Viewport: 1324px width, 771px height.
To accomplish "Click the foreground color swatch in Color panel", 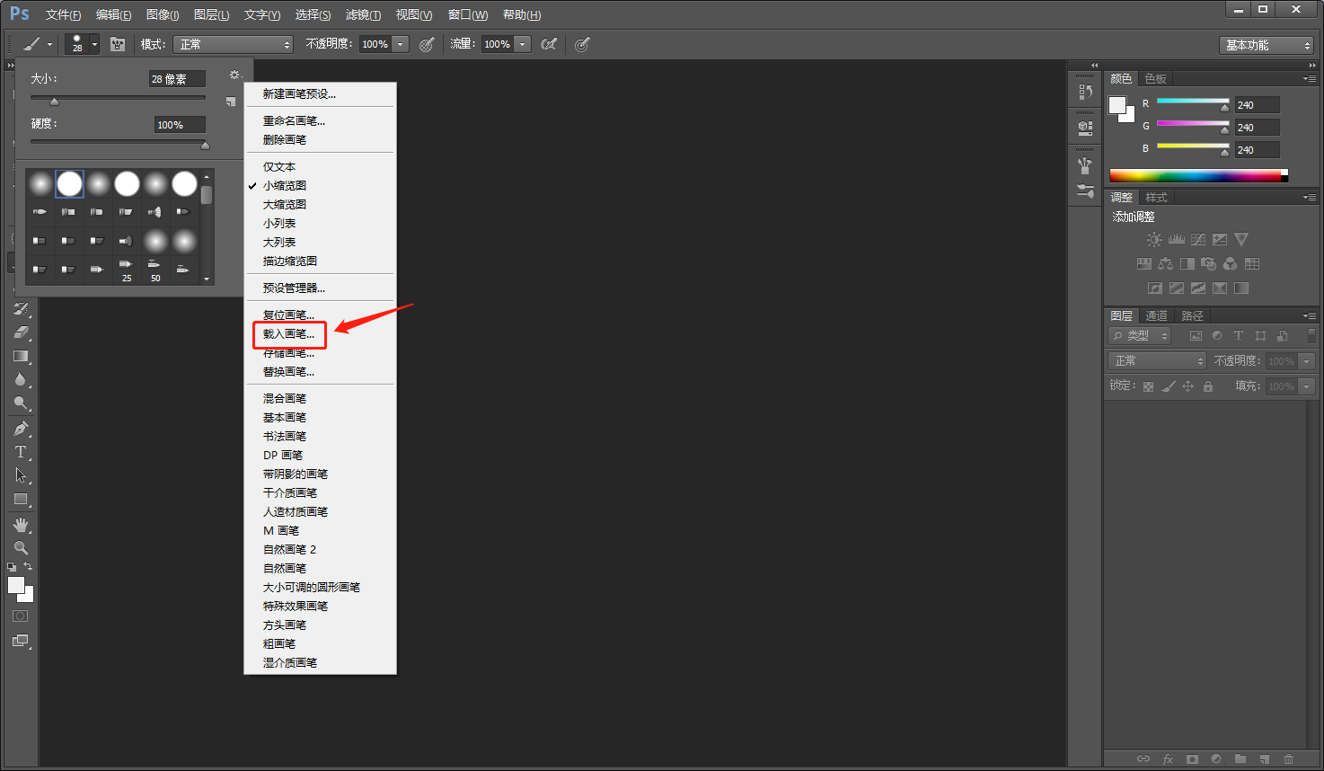I will pos(1117,105).
